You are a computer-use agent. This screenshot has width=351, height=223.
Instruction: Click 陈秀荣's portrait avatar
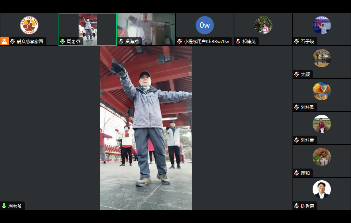[322, 189]
